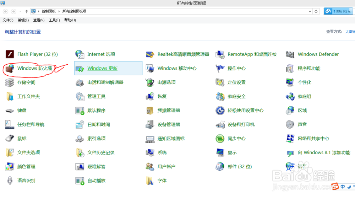The image size is (355, 199).
Task: Open the 自动播放 icon
Action: tap(80, 181)
